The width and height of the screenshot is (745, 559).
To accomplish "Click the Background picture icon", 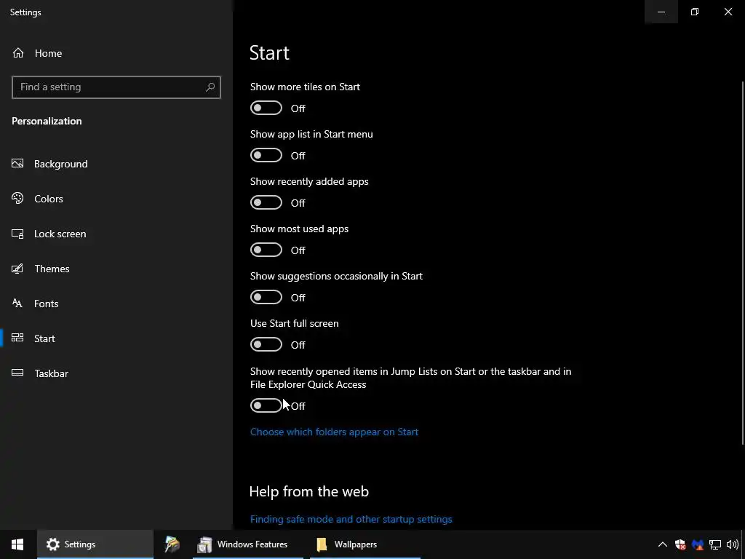I will click(x=17, y=164).
